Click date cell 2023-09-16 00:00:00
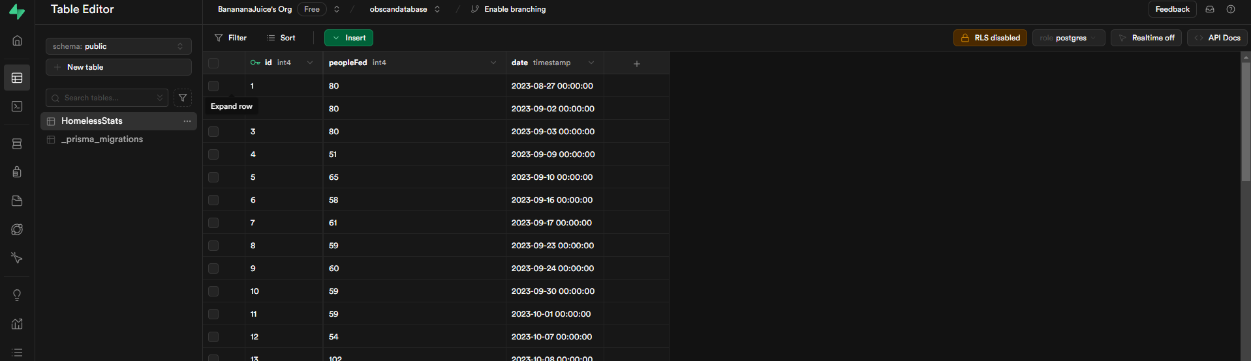1251x361 pixels. coord(555,200)
